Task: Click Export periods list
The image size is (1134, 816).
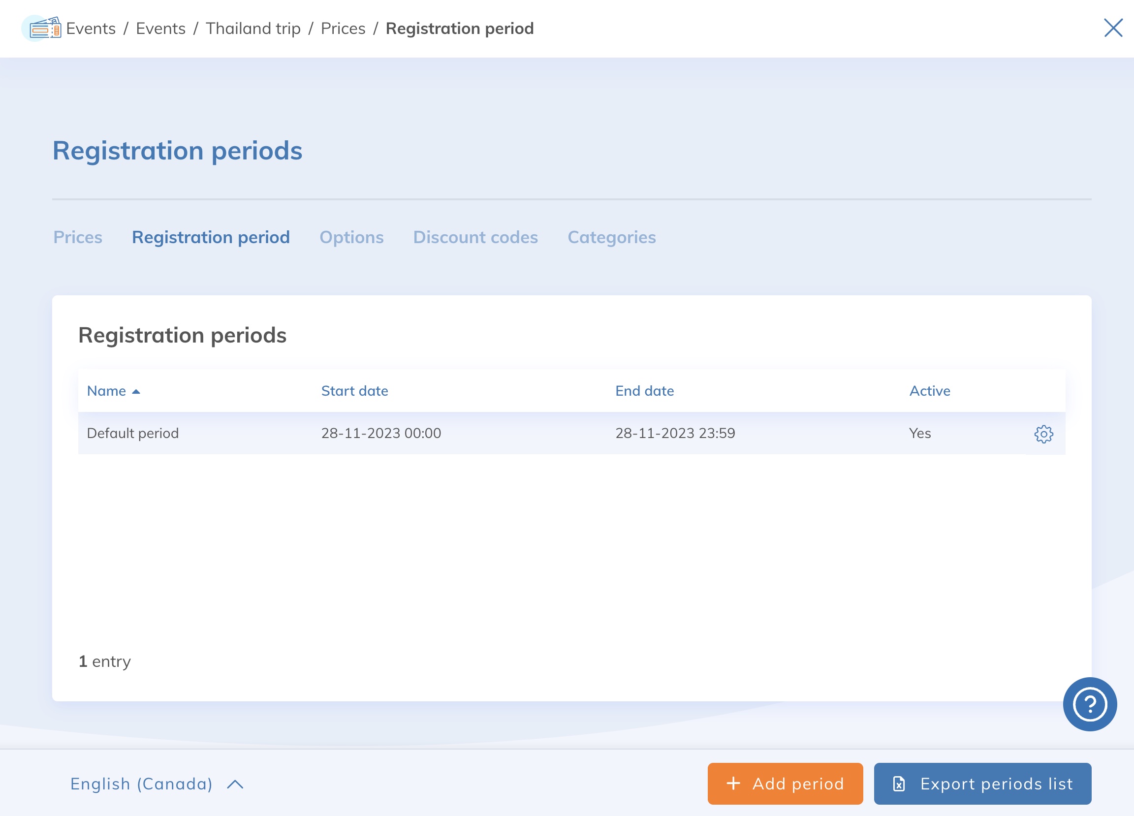Action: pyautogui.click(x=982, y=784)
